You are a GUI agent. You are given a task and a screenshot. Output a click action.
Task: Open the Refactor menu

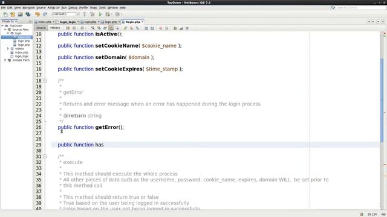(x=53, y=8)
